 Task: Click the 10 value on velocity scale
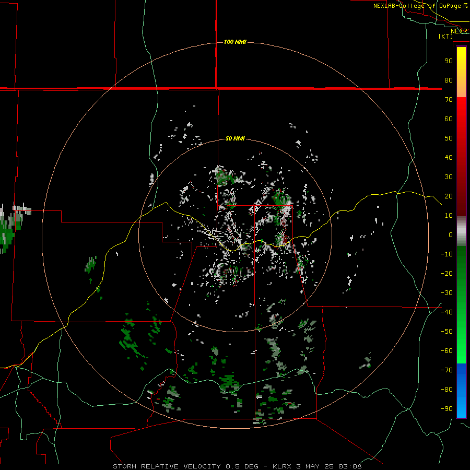pos(449,216)
